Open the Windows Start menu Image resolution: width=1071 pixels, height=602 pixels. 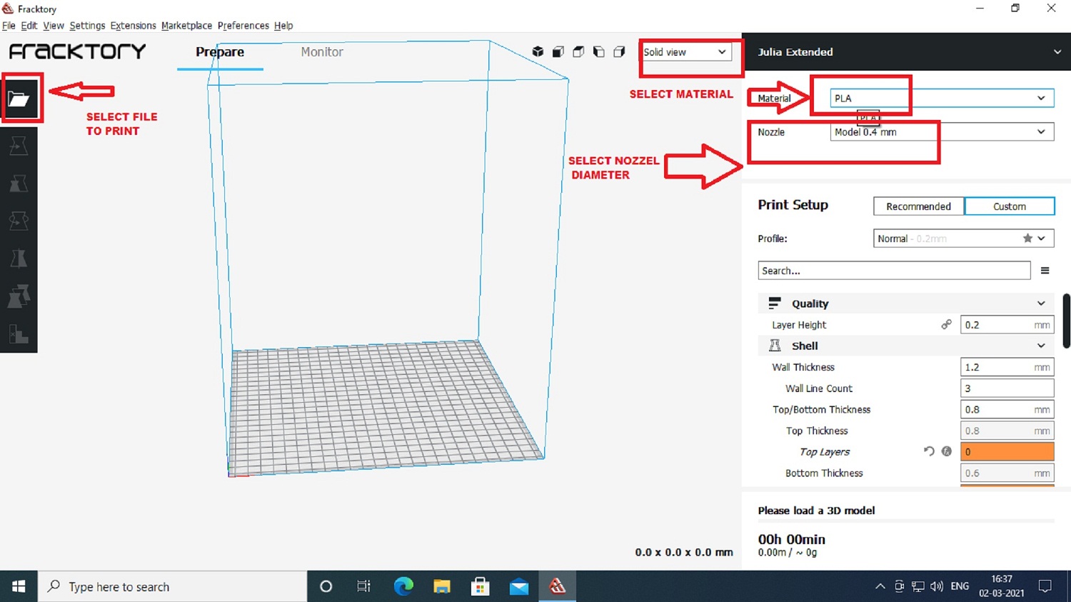[19, 586]
